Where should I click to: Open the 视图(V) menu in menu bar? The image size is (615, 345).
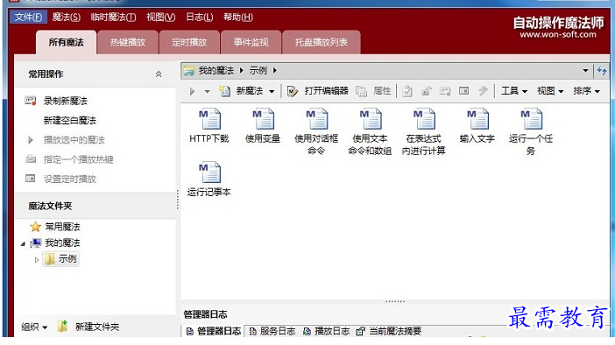(x=161, y=18)
